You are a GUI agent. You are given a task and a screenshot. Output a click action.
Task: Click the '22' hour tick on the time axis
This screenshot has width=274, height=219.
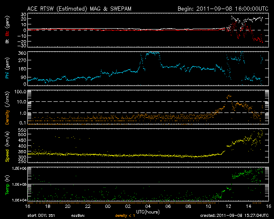[88, 207]
